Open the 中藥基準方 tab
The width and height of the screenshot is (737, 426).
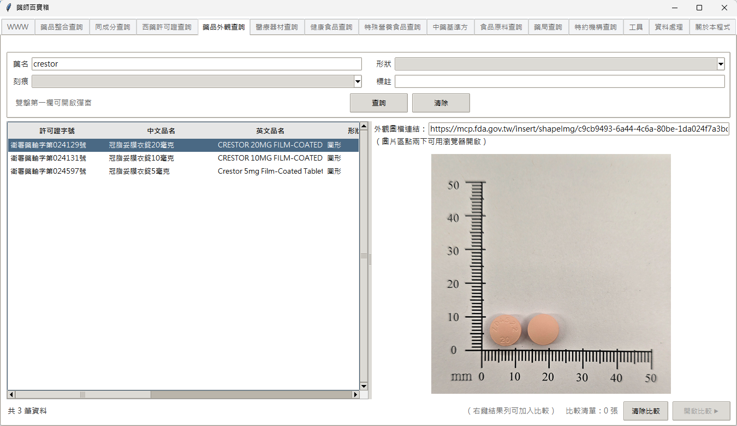(450, 27)
